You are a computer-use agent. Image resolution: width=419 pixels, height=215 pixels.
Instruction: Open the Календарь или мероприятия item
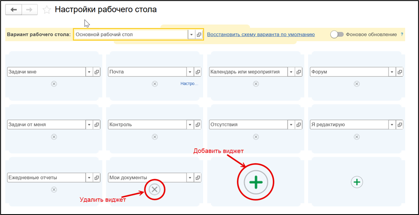pyautogui.click(x=299, y=72)
